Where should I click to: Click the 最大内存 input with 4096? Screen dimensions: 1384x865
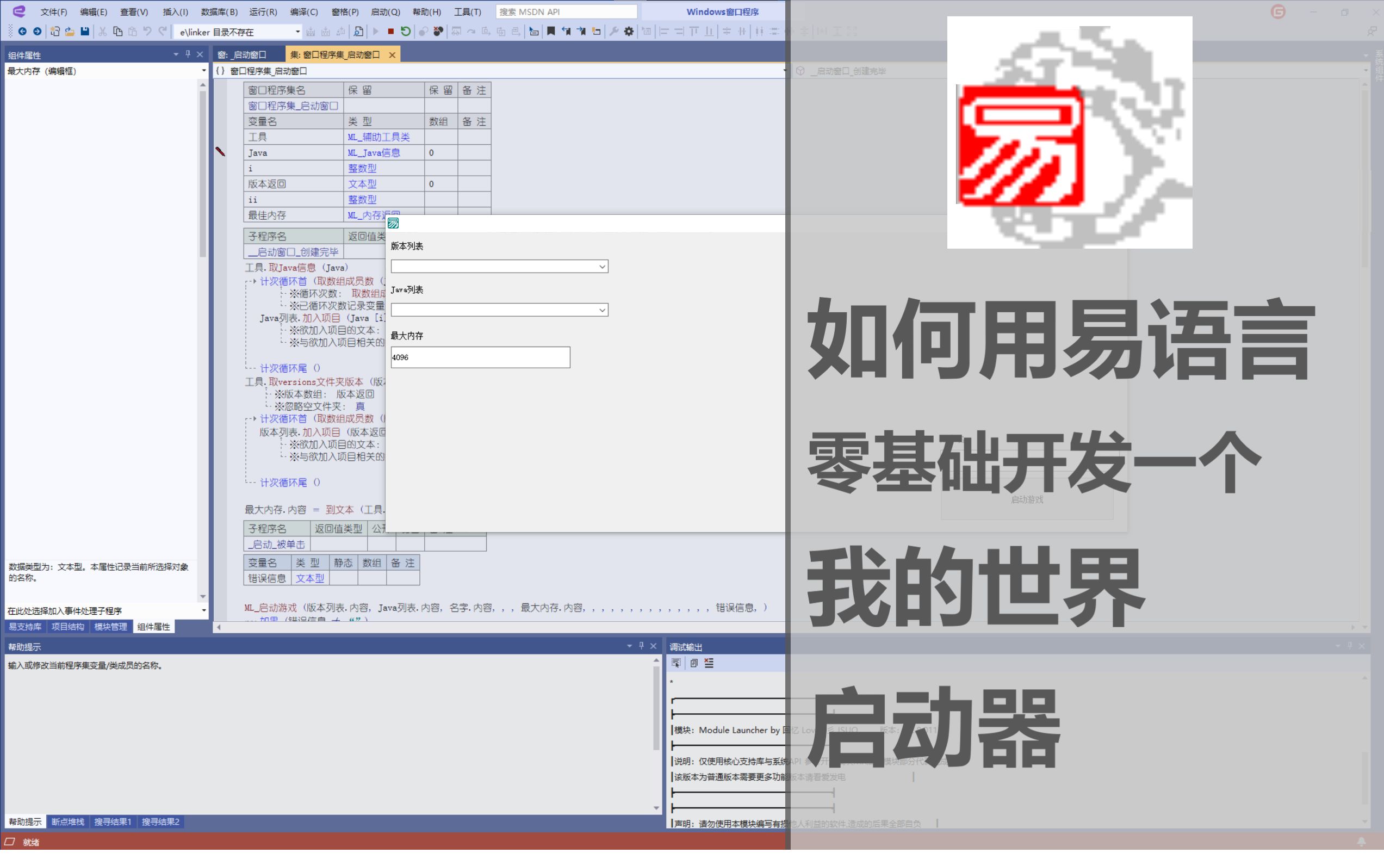(x=480, y=357)
